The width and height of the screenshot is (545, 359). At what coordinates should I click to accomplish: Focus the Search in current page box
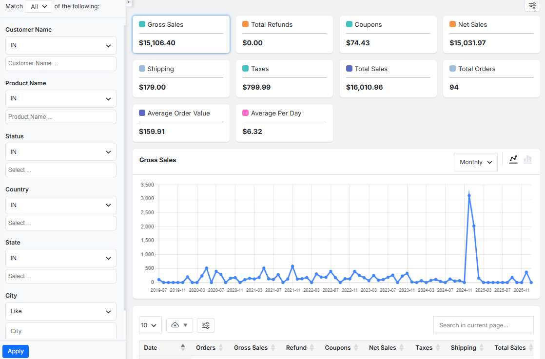[483, 325]
